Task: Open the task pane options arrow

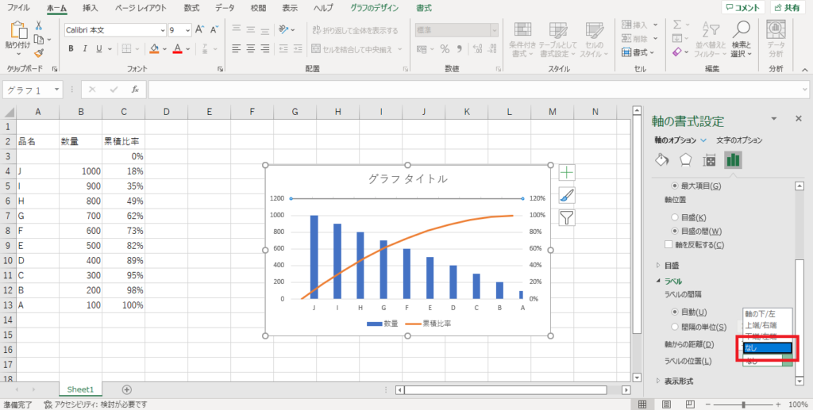Action: pos(774,118)
